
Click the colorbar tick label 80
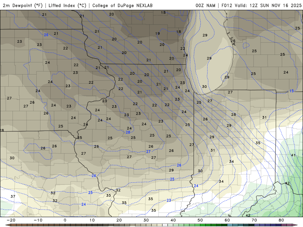[281, 220]
